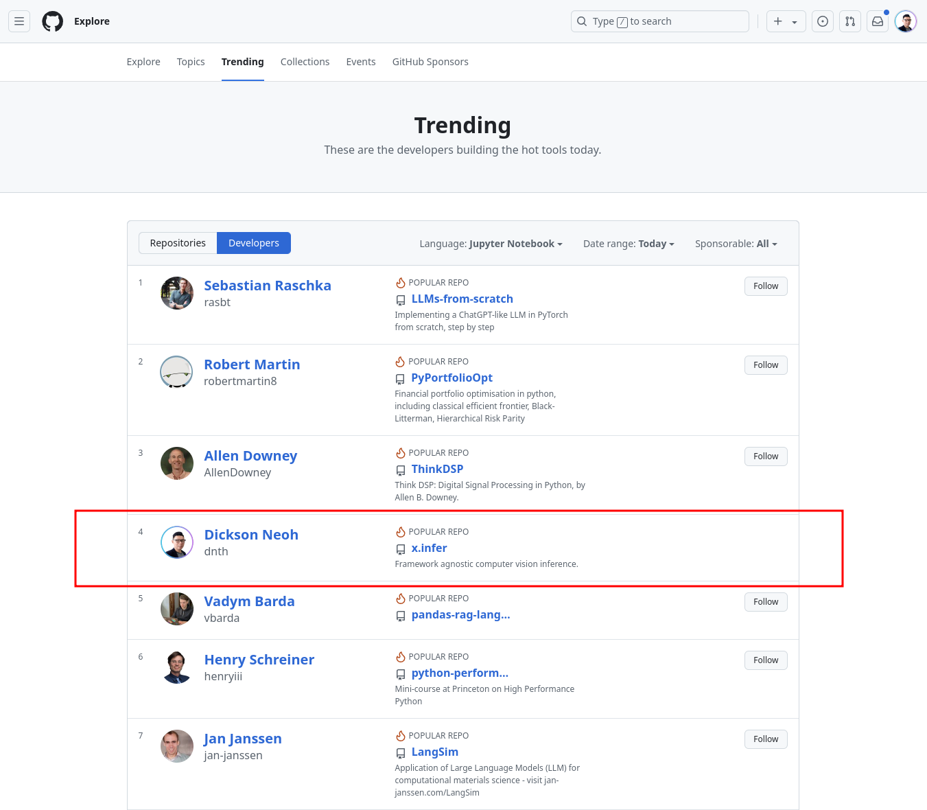927x810 pixels.
Task: Switch to the Topics tab
Action: click(x=190, y=62)
